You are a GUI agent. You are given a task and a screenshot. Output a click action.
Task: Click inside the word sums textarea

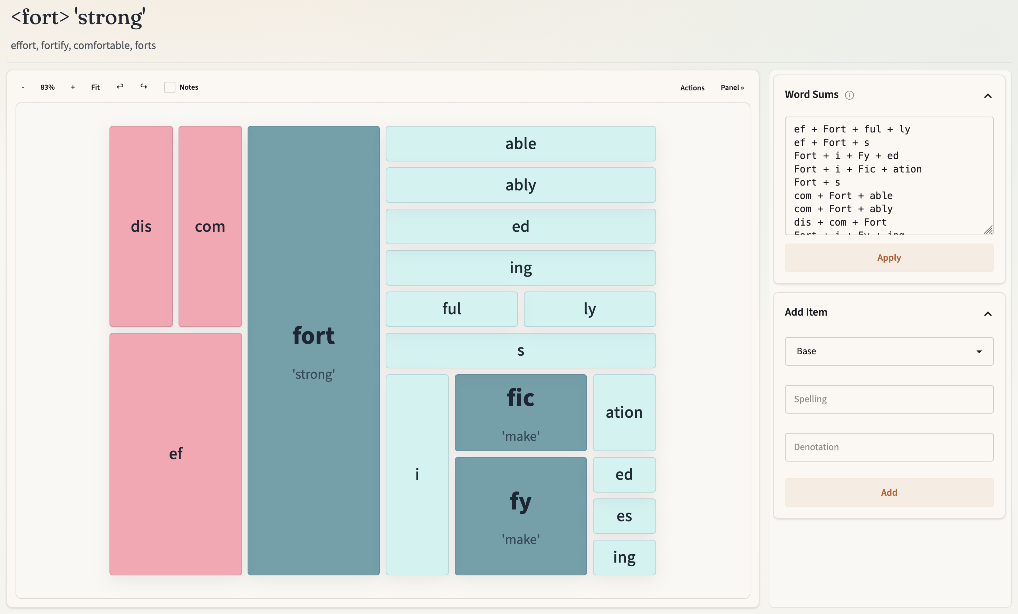pyautogui.click(x=889, y=176)
